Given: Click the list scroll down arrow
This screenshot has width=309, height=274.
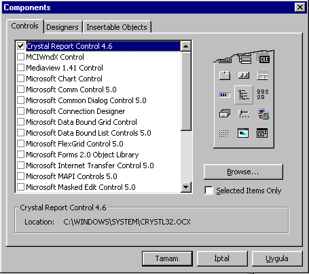Looking at the screenshot, I should tap(186, 187).
